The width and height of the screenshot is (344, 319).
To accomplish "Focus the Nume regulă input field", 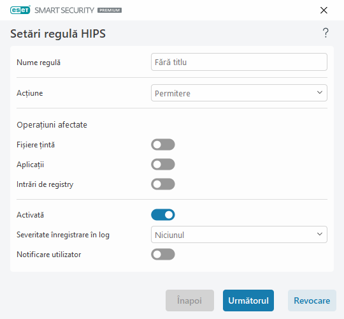I will 239,62.
